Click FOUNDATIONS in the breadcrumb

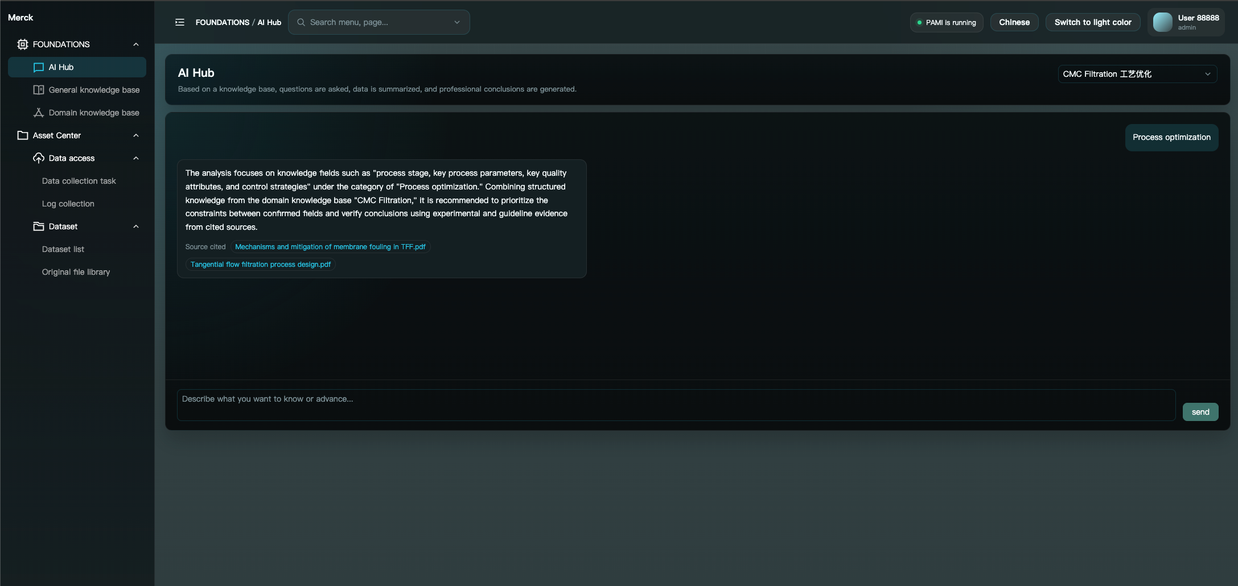(223, 22)
